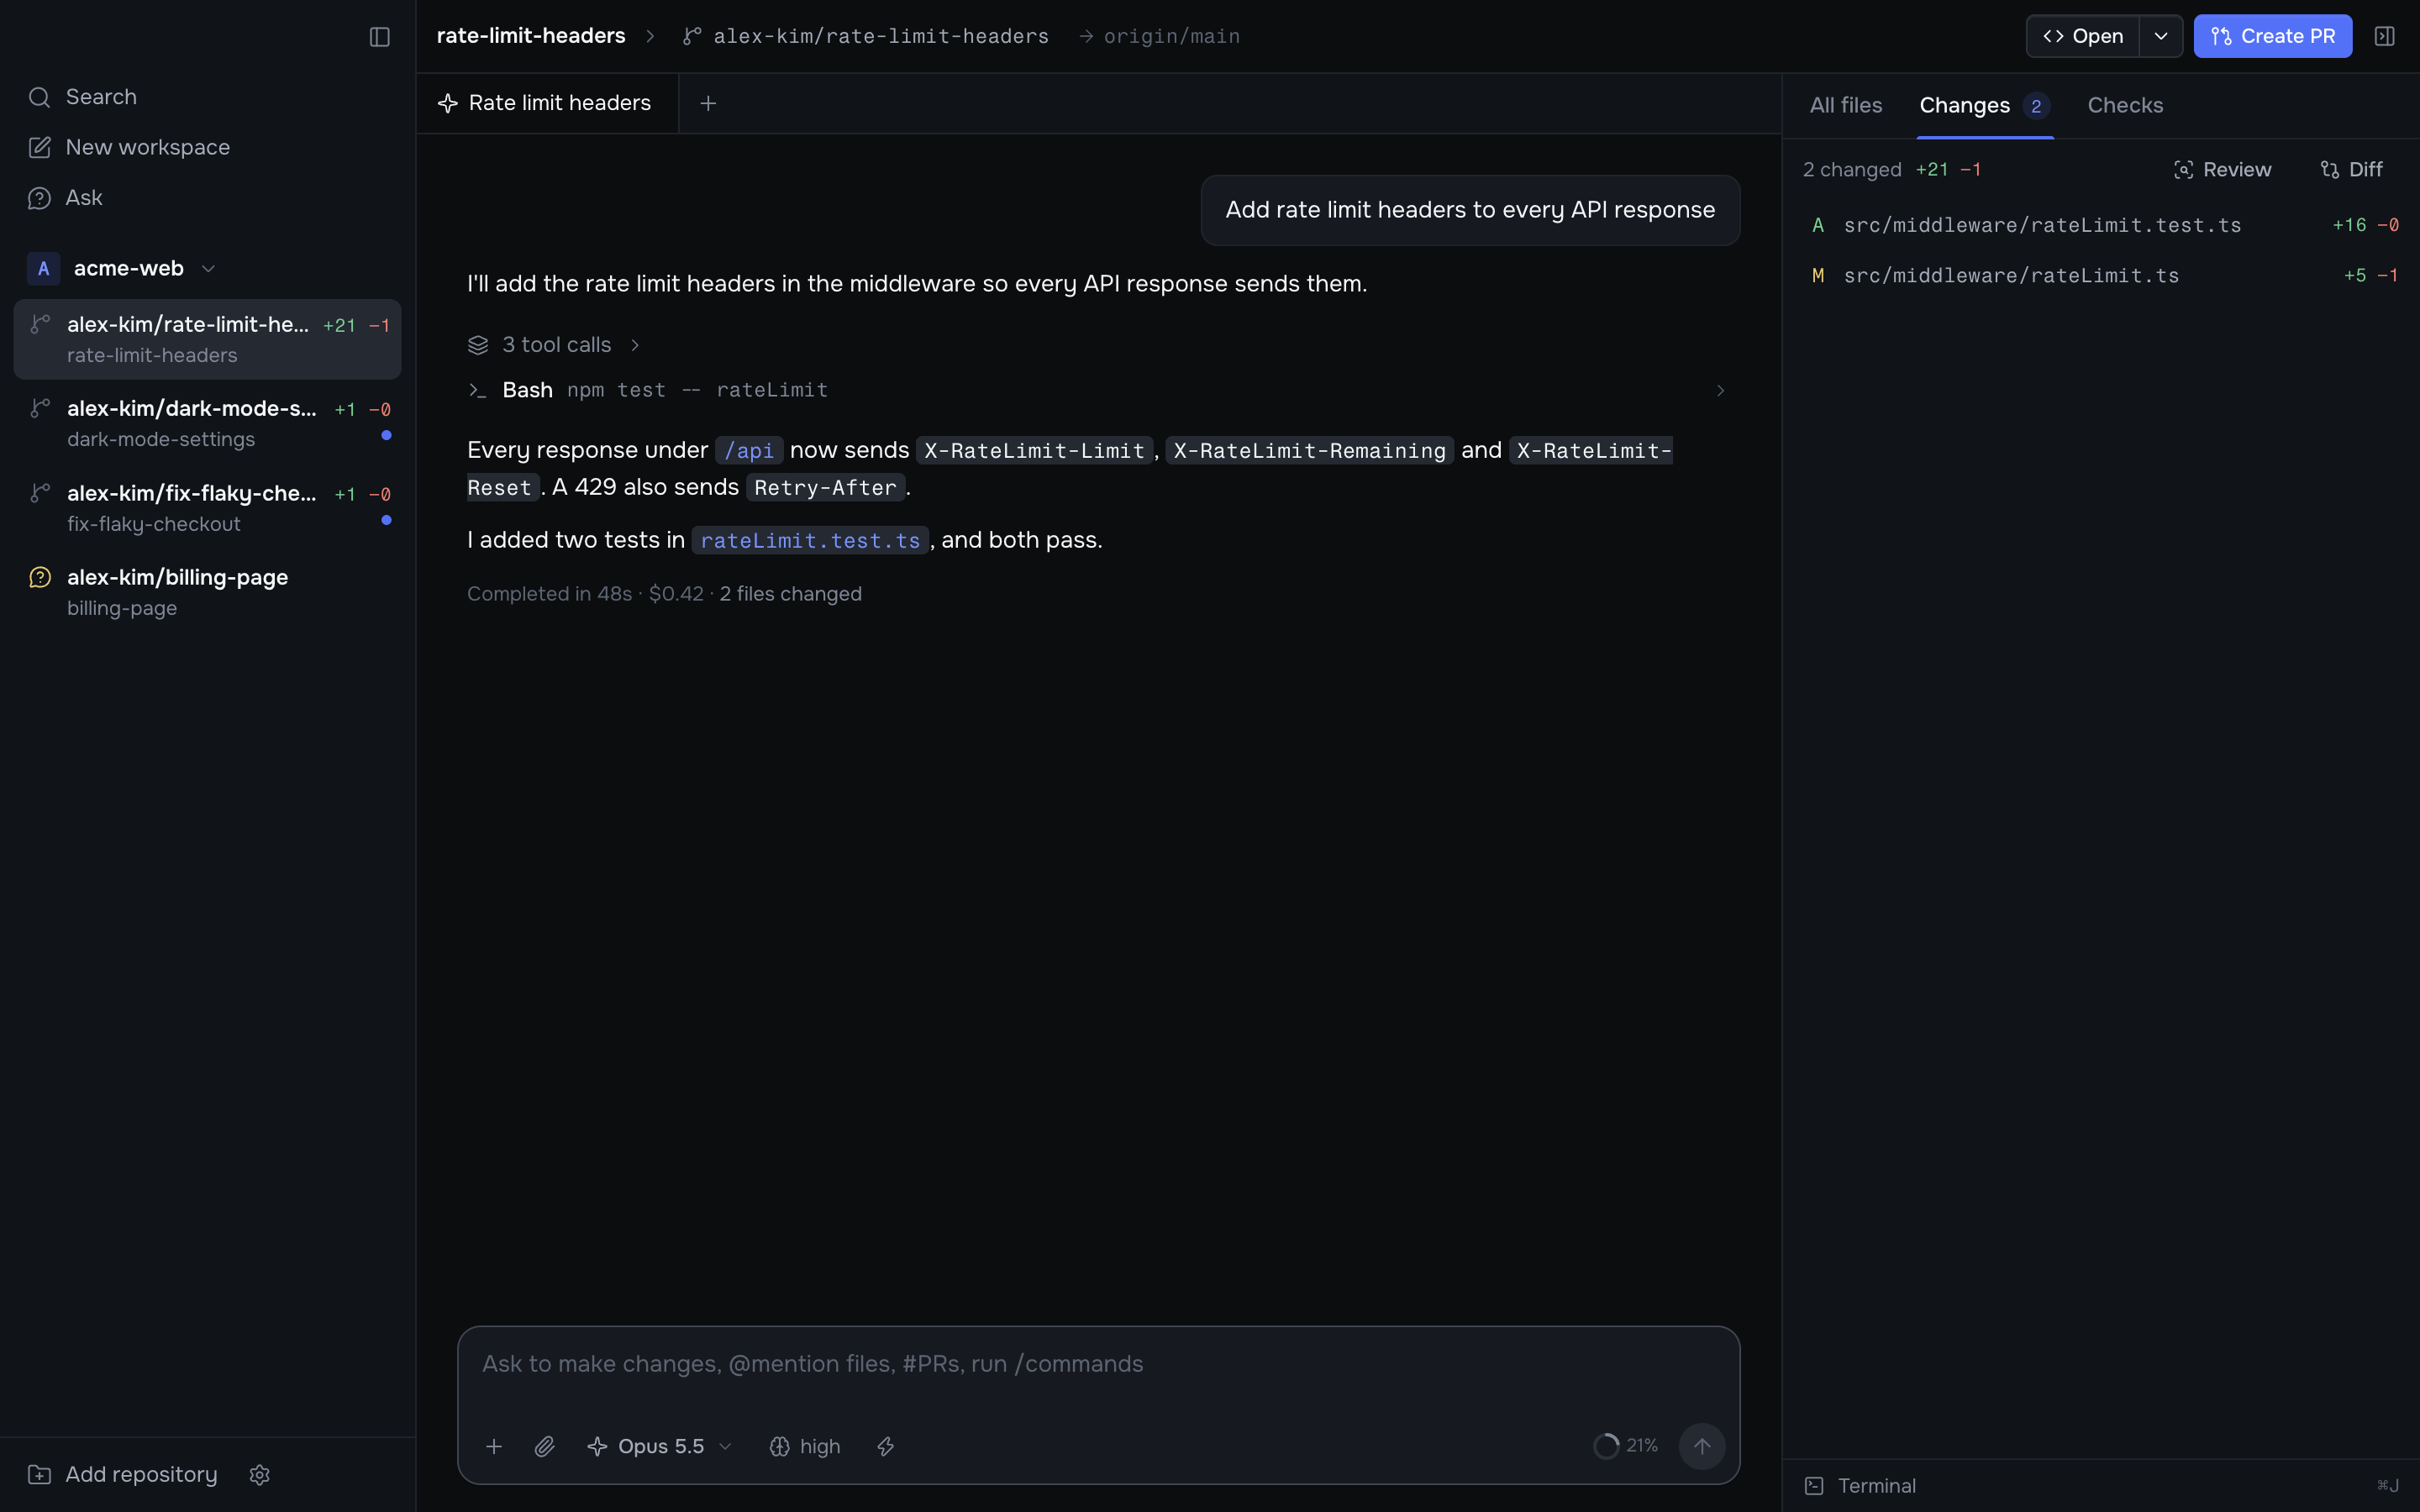Click the alex-kim/rate-limit-headers branch in breadcrumb
The height and width of the screenshot is (1512, 2420).
pyautogui.click(x=866, y=36)
